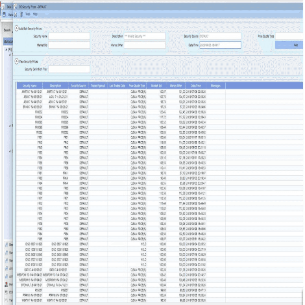Open the Tools menu
This screenshot has height=305, width=305.
coord(28,14)
